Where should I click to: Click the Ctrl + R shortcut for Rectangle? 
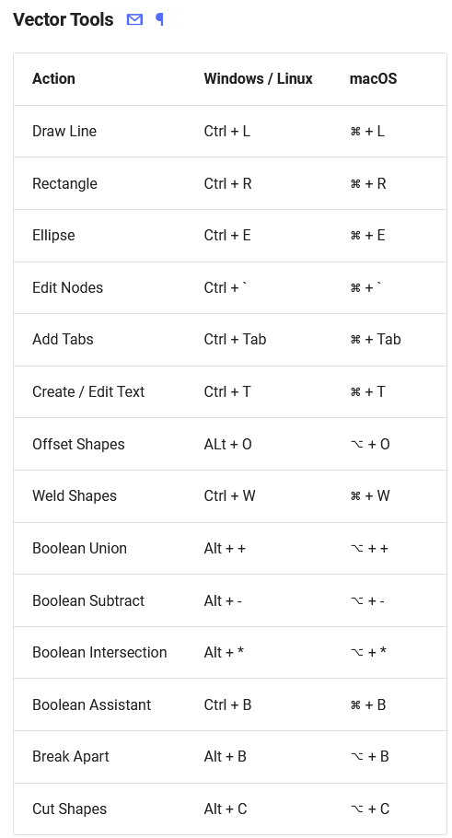(x=227, y=183)
